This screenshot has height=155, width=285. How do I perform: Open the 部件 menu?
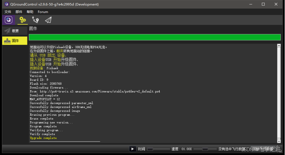[19, 12]
